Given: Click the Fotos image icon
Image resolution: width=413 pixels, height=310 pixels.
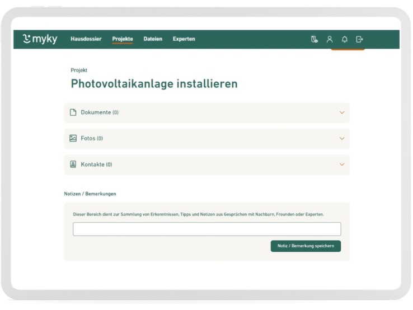Looking at the screenshot, I should [73, 138].
